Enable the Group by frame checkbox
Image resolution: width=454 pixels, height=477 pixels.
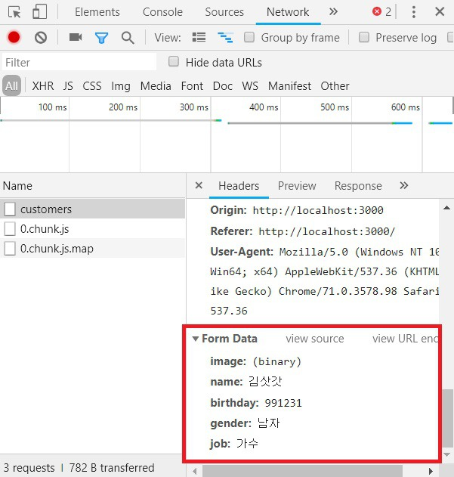(x=249, y=37)
